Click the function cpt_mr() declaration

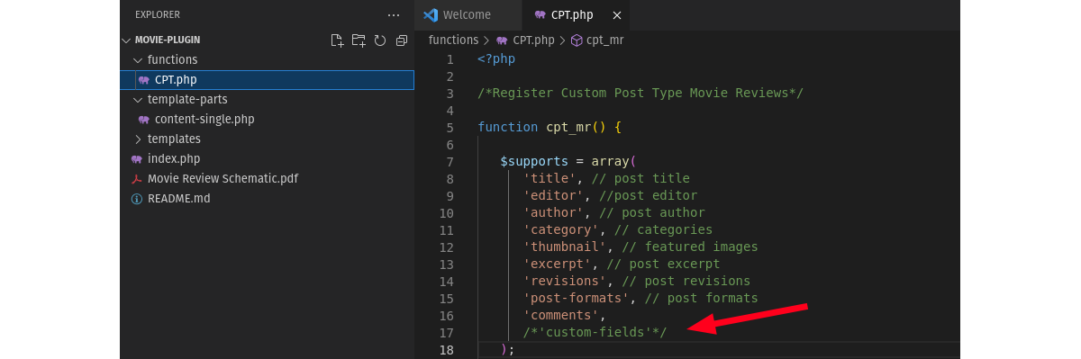[x=550, y=128]
